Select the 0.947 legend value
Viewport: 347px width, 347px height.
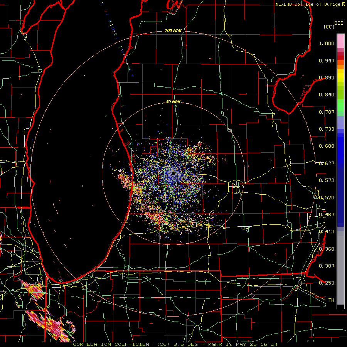point(327,61)
